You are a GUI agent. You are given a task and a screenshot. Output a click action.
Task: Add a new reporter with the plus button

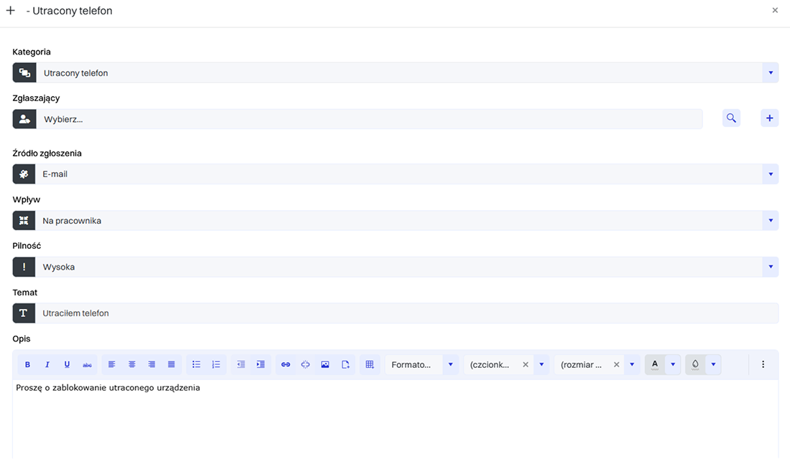click(769, 118)
